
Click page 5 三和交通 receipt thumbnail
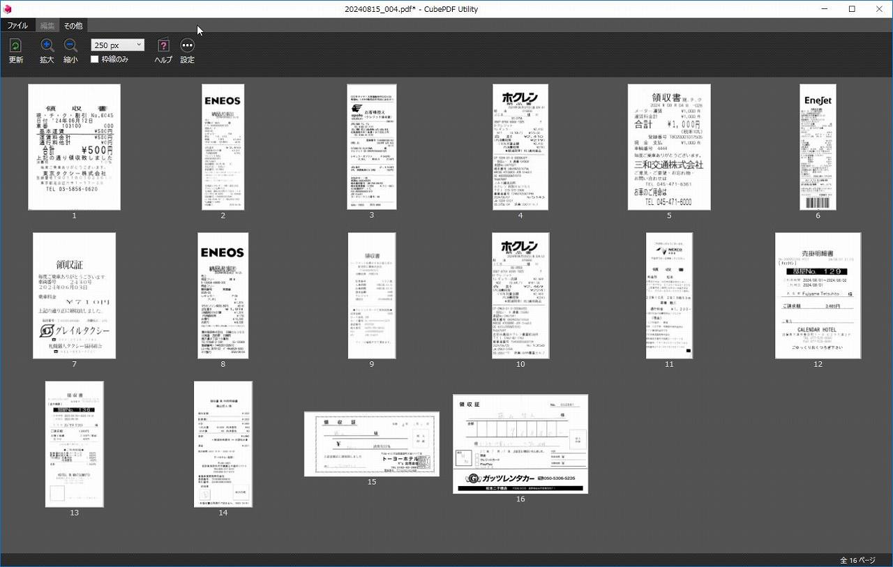tap(668, 147)
